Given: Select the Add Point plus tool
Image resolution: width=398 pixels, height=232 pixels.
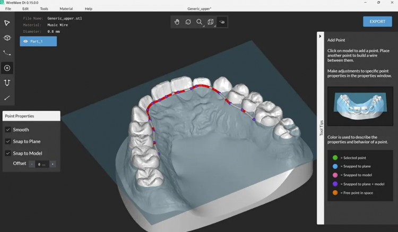Looking at the screenshot, I should click(x=7, y=68).
